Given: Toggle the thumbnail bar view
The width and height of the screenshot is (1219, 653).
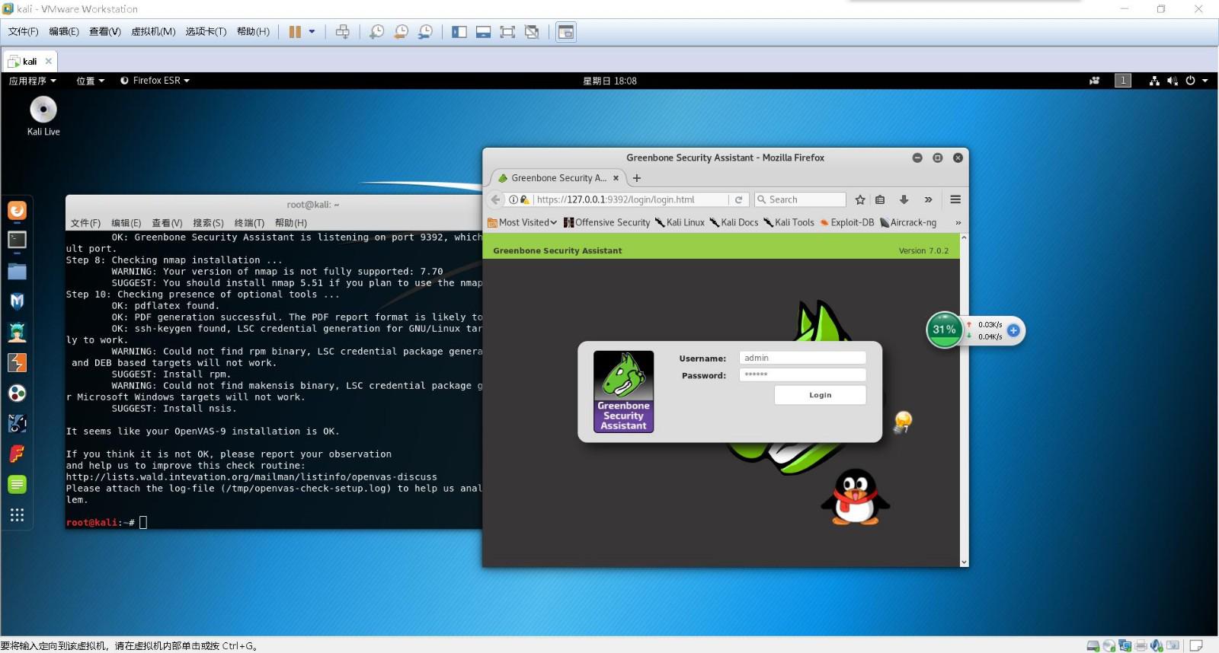Looking at the screenshot, I should [x=483, y=32].
